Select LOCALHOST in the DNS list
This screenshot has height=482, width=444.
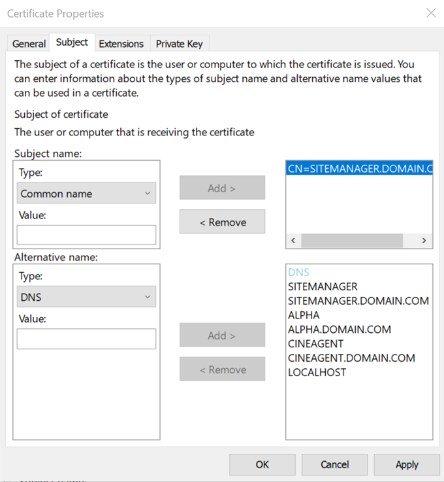coord(317,373)
